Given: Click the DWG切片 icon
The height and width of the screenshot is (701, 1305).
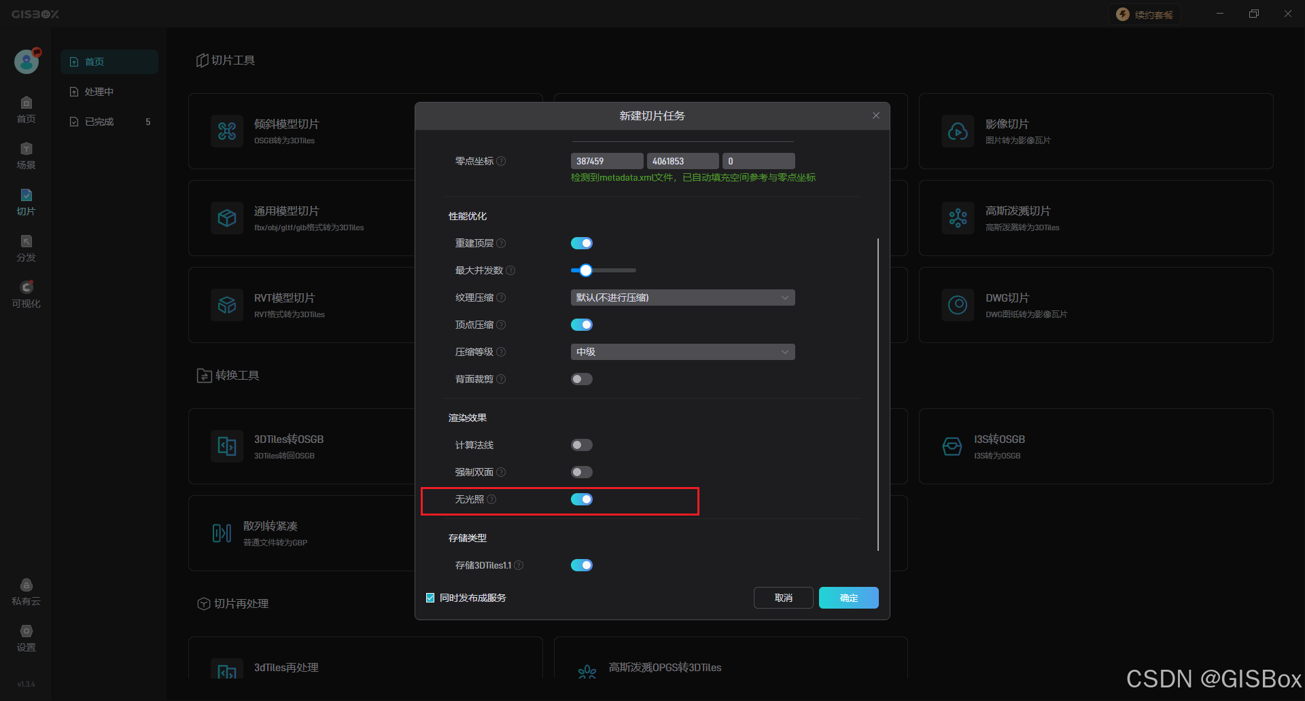Looking at the screenshot, I should (x=958, y=305).
